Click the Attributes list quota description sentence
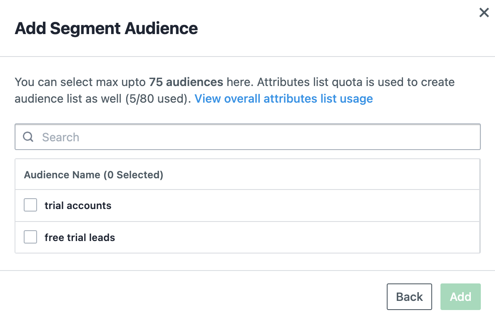This screenshot has width=495, height=320. tap(356, 82)
